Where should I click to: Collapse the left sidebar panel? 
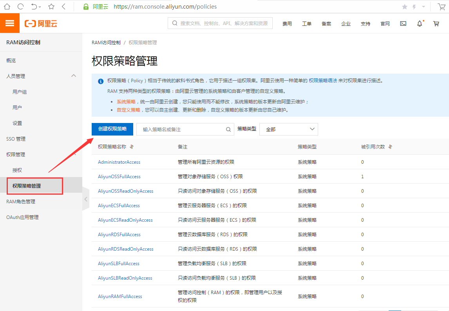pos(86,199)
